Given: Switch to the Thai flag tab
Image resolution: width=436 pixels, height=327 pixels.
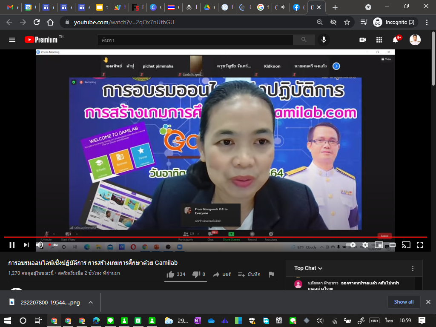Looking at the screenshot, I should [x=171, y=8].
